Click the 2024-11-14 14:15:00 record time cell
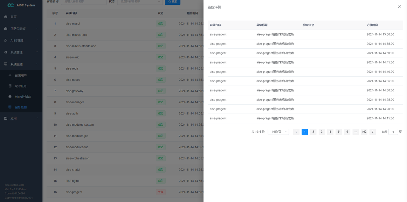This screenshot has height=202, width=407. (x=380, y=118)
